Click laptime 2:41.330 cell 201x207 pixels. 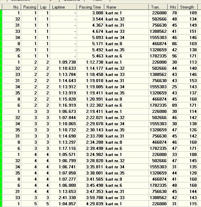pyautogui.click(x=63, y=198)
